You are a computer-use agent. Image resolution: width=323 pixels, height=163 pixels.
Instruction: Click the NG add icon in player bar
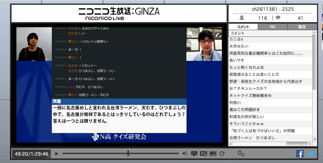tap(203, 154)
